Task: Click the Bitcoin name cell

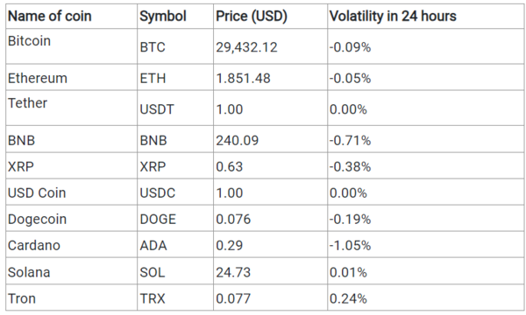Action: 71,46
